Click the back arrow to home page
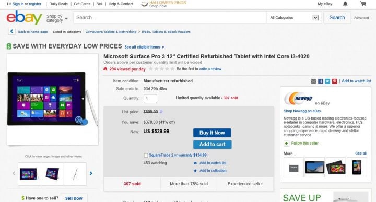 11,31
